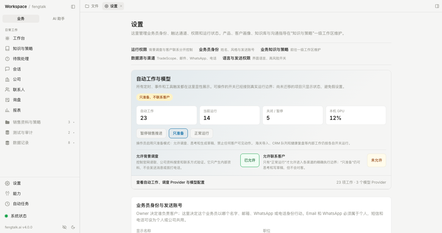
Task: Click the 能力 tools icon
Action: tap(7, 193)
